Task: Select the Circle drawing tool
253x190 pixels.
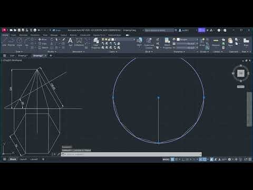Action: click(x=20, y=42)
